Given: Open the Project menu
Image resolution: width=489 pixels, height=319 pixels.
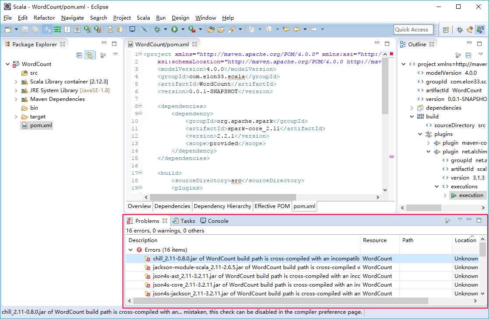Looking at the screenshot, I should click(x=122, y=18).
